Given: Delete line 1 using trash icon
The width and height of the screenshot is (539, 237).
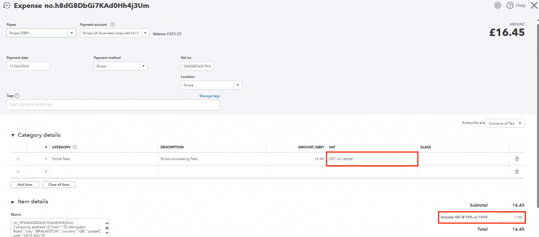Looking at the screenshot, I should click(516, 158).
